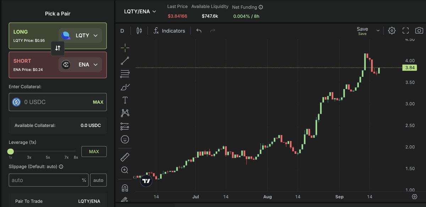
Task: Set the leverage slider to 8x
Action: point(76,157)
